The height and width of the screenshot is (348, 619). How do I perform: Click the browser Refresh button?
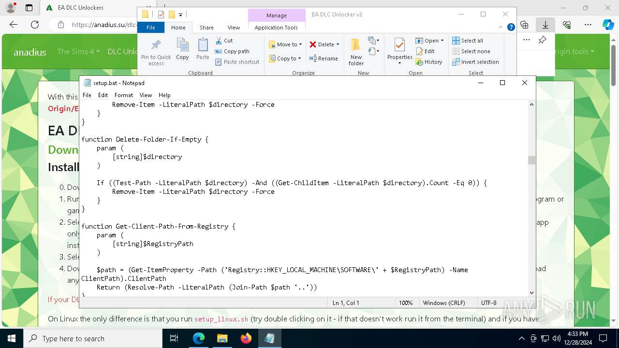tap(35, 25)
